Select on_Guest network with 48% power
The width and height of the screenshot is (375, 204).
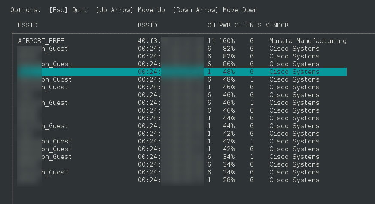tap(56, 79)
